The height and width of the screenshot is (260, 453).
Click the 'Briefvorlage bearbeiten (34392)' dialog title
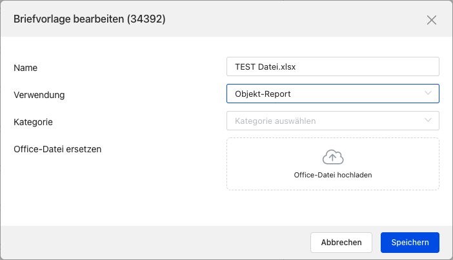coord(90,19)
